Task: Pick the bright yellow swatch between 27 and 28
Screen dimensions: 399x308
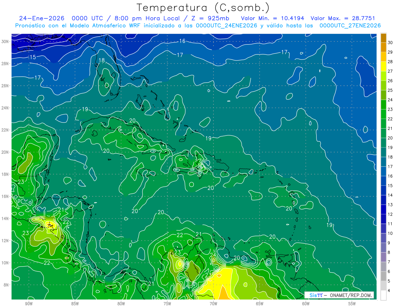Action: (x=383, y=66)
